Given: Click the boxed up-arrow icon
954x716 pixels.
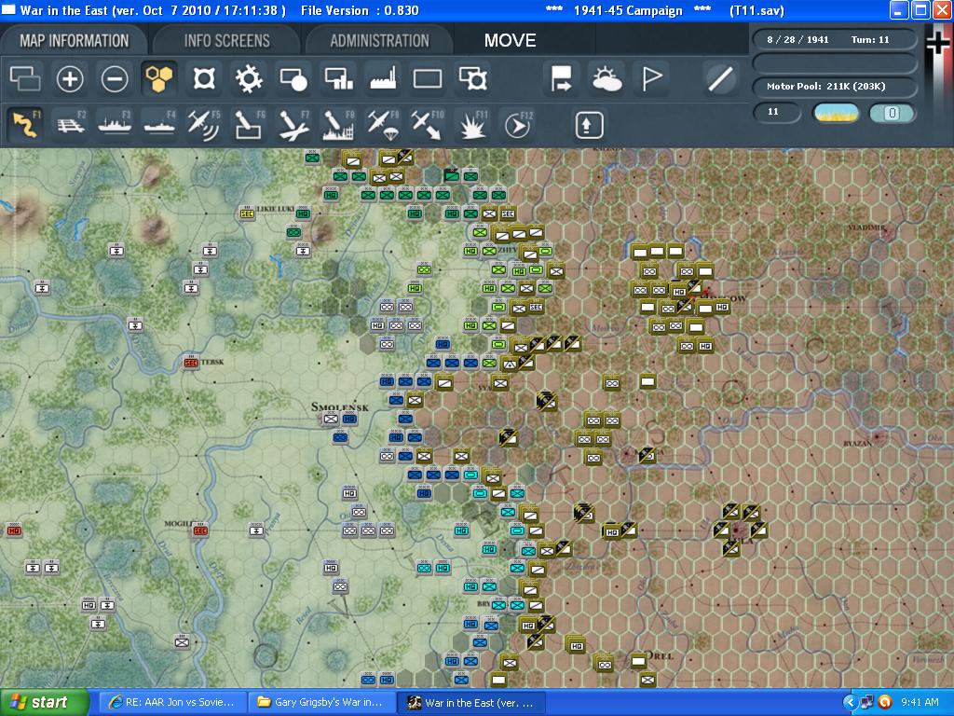Looking at the screenshot, I should coord(589,125).
